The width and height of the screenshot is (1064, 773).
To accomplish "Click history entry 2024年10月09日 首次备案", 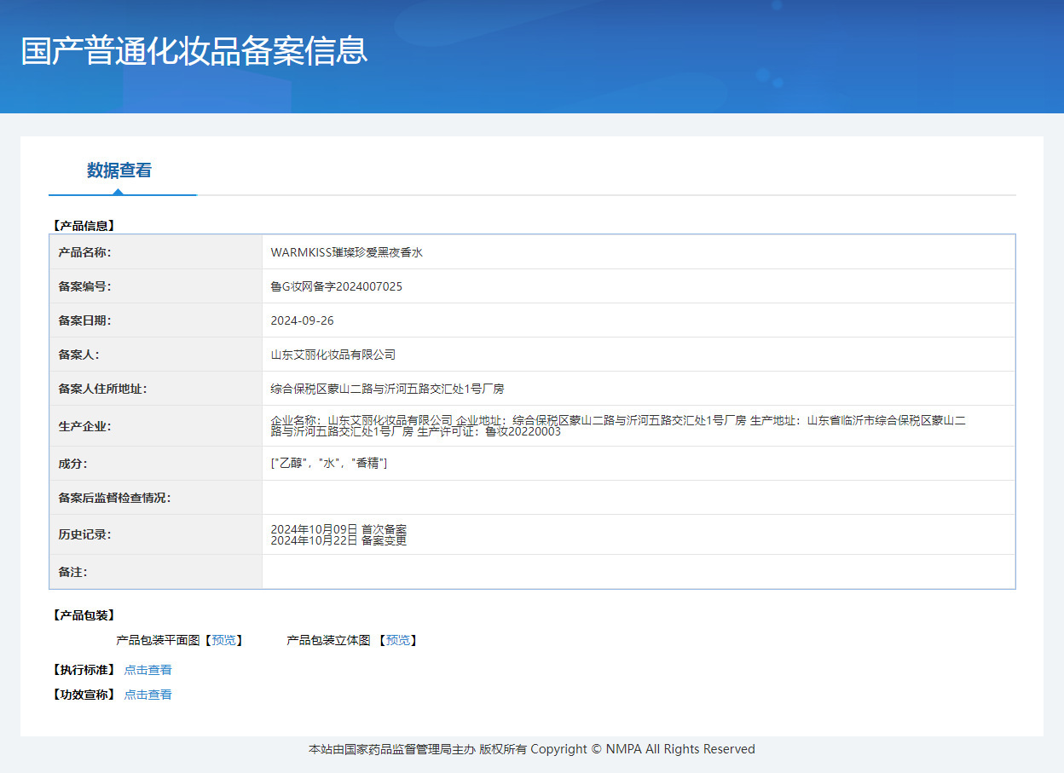I will 338,529.
